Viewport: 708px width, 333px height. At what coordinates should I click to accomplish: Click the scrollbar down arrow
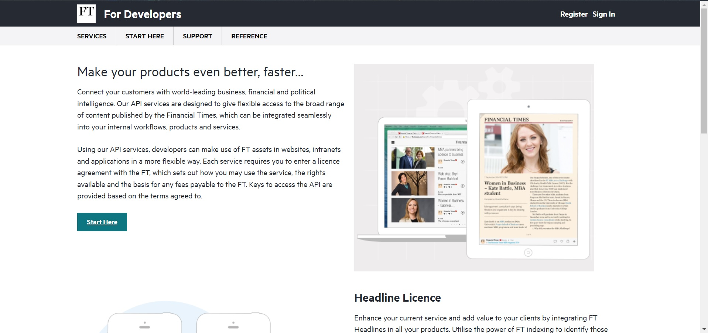(x=704, y=329)
